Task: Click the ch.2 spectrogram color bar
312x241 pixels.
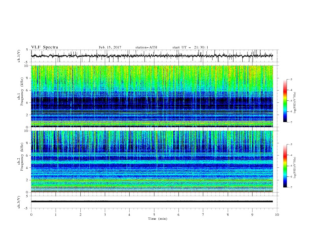Action: 285,166
